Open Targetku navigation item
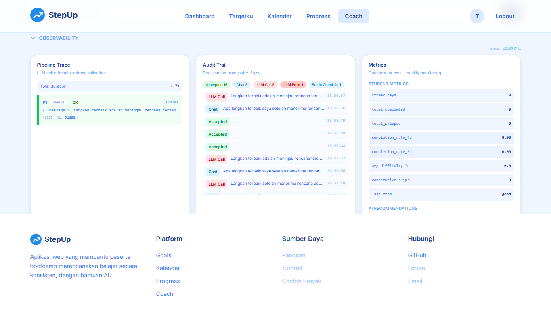 [241, 16]
